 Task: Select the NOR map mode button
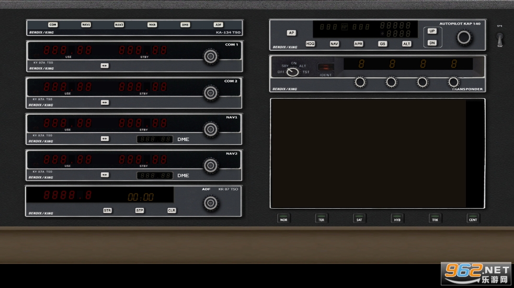(283, 219)
